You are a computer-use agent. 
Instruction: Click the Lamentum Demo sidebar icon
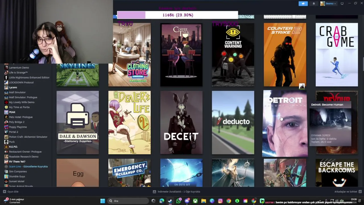pos(6,67)
